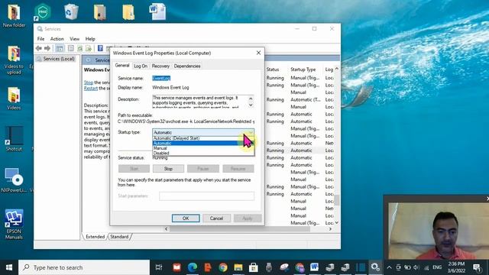Image resolution: width=489 pixels, height=275 pixels.
Task: Choose Disabled from Startup type list
Action: point(203,153)
